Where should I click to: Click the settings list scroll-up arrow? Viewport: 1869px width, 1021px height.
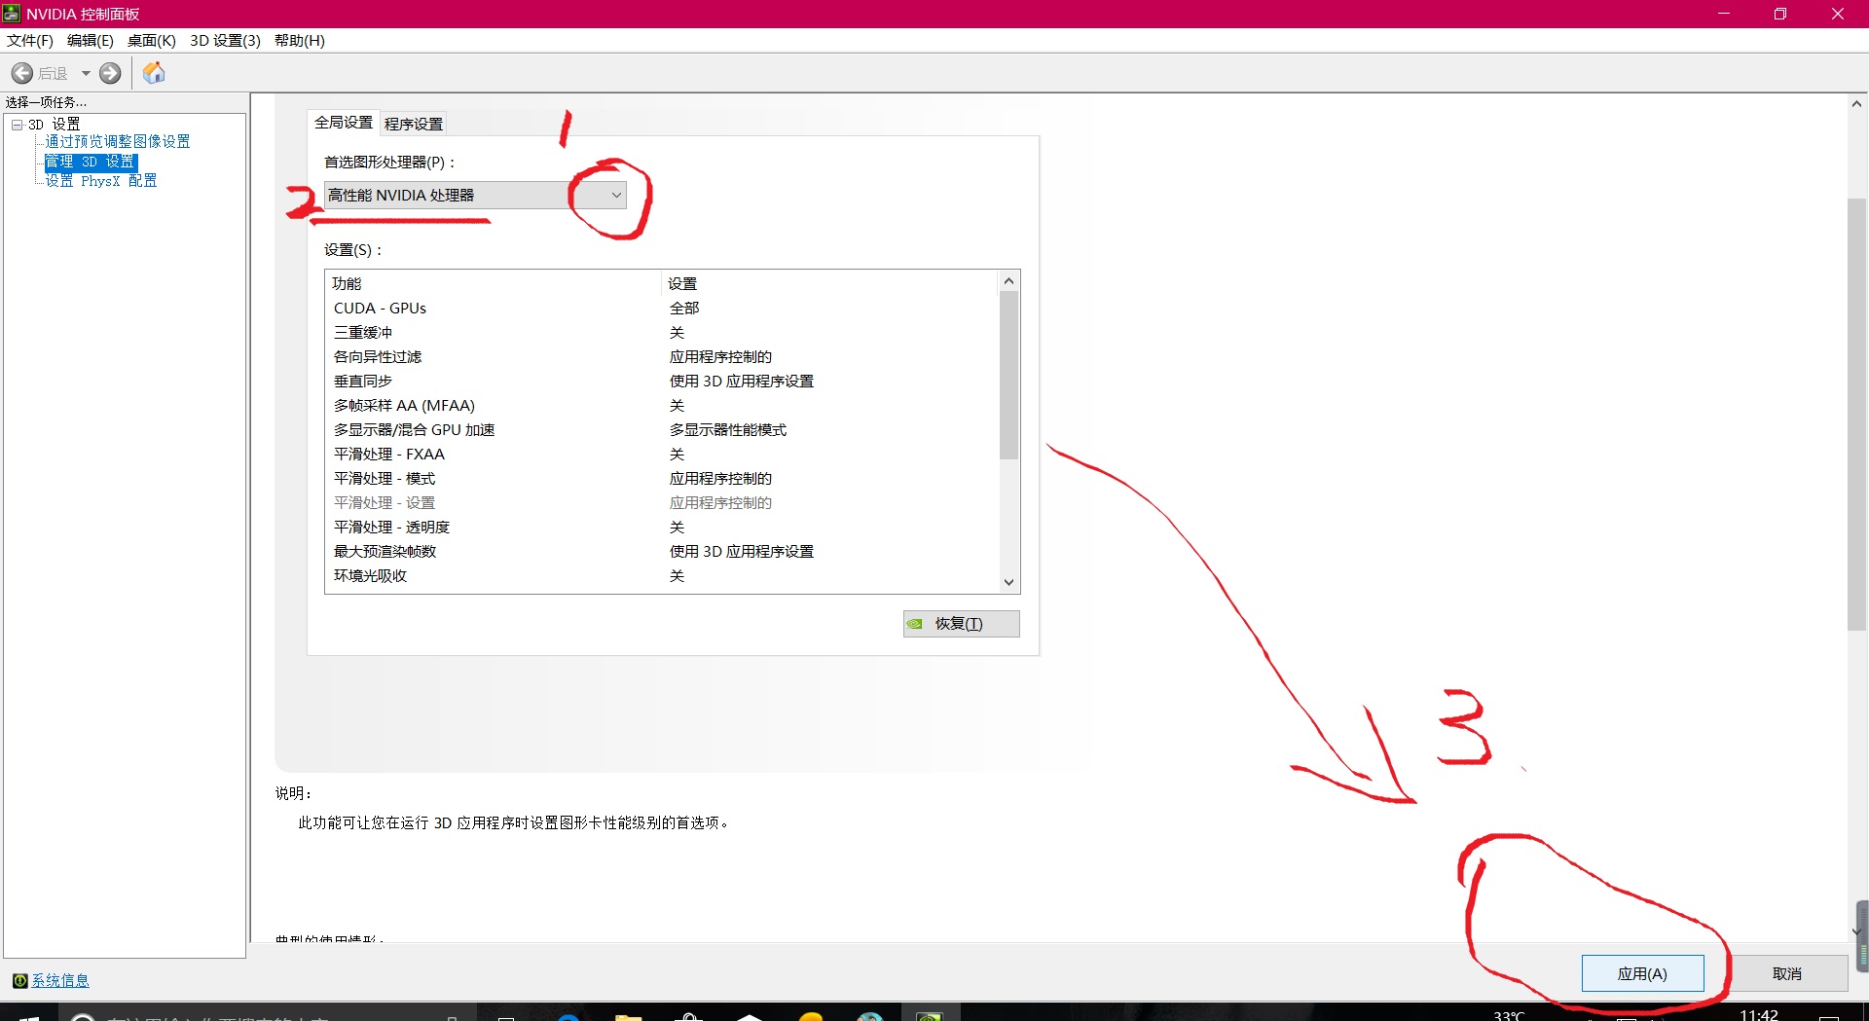point(1008,281)
